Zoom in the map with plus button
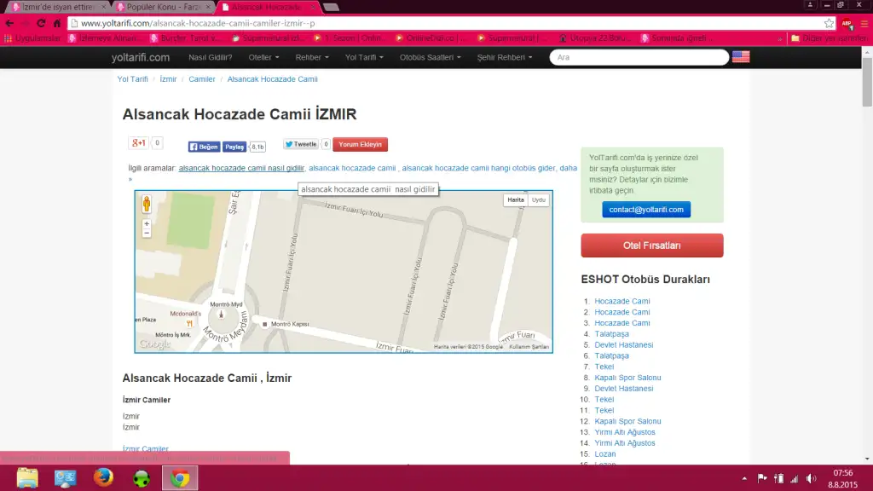 147,223
